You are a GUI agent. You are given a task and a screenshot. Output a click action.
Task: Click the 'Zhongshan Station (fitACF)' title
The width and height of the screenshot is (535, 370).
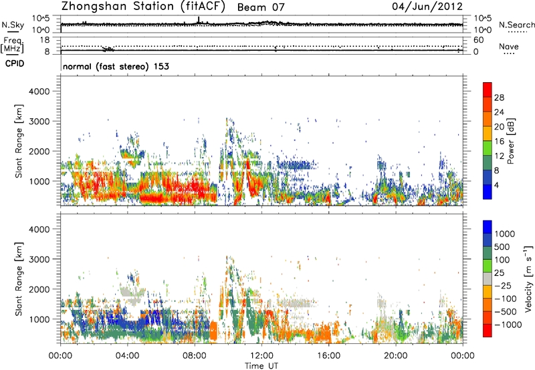pyautogui.click(x=143, y=7)
